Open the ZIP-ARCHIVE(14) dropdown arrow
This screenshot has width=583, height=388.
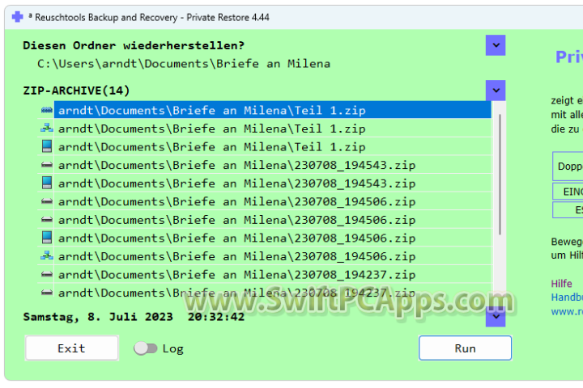(x=496, y=91)
